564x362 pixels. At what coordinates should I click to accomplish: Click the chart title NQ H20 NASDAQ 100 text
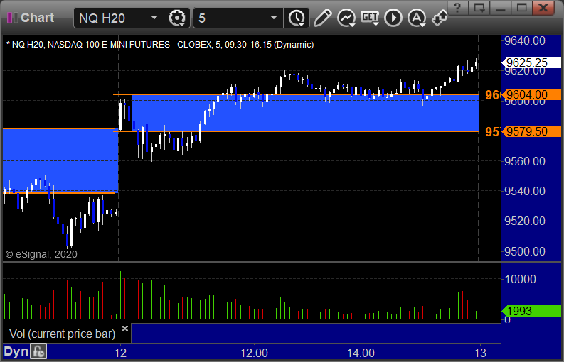pos(160,45)
